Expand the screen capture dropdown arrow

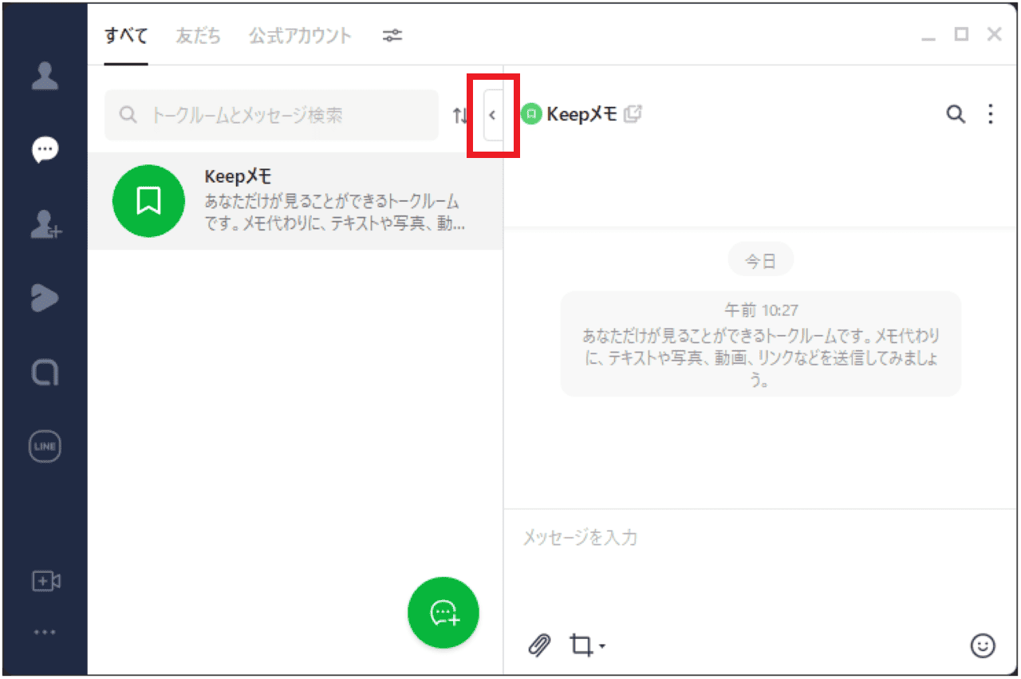click(601, 645)
